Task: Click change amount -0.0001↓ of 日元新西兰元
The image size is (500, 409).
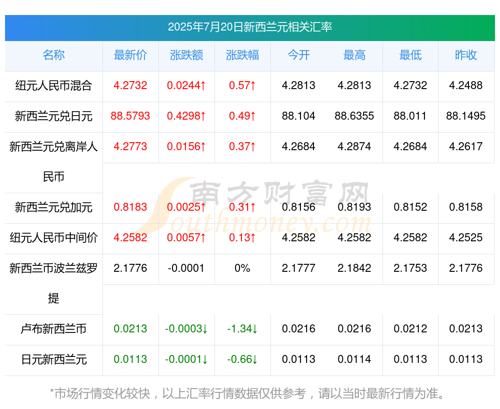Action: [x=186, y=359]
